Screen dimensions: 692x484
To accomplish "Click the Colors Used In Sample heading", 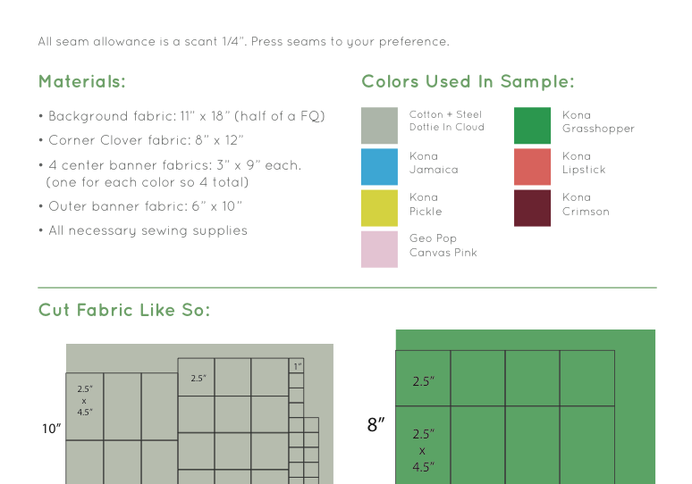I will pos(468,82).
